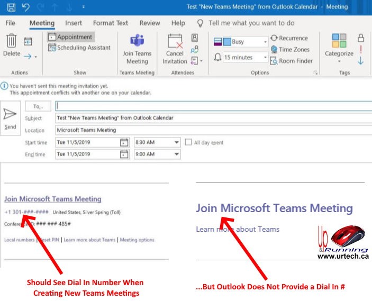Open the File tab
This screenshot has height=301, width=372.
pyautogui.click(x=10, y=23)
